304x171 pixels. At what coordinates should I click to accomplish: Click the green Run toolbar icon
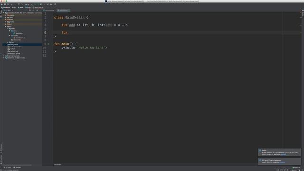35,4
